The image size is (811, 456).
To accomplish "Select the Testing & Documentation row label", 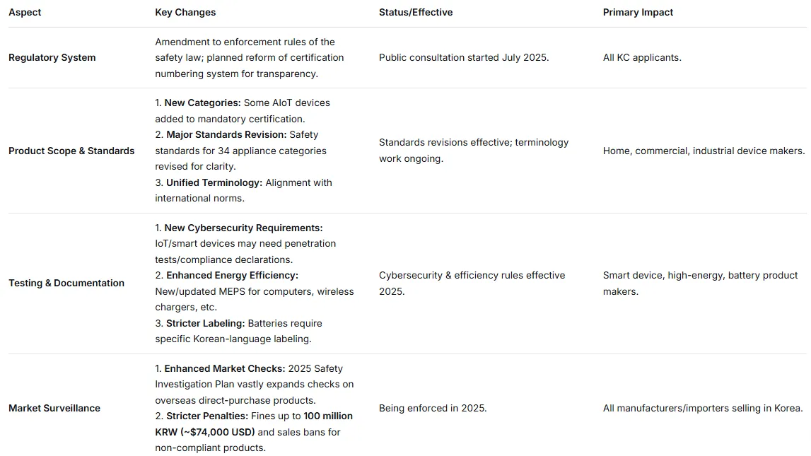I will tap(66, 283).
